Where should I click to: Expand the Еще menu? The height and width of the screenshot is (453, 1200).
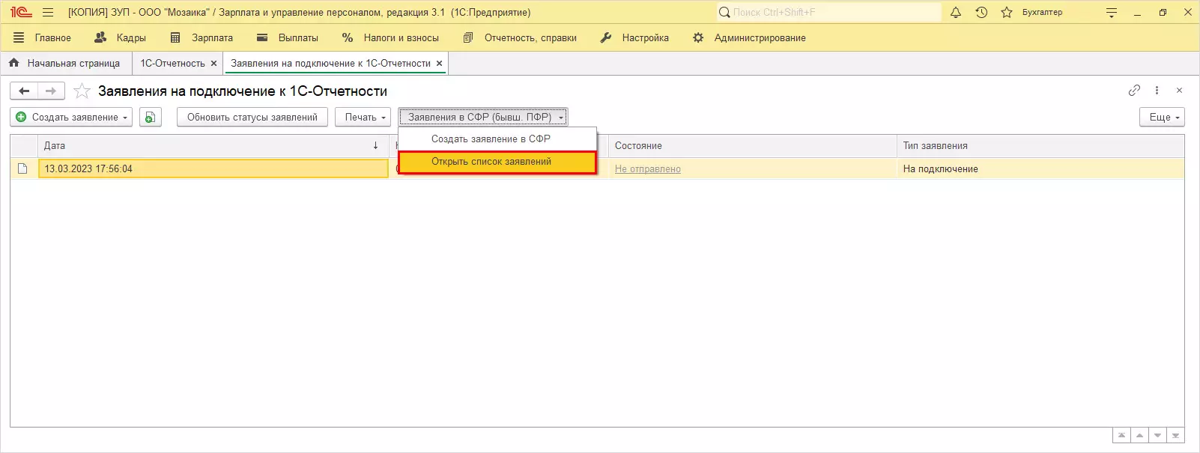click(x=1163, y=117)
